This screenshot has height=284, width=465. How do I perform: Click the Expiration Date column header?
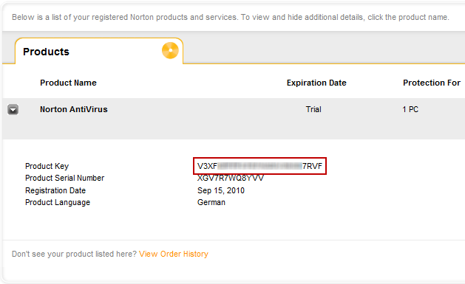click(x=316, y=83)
